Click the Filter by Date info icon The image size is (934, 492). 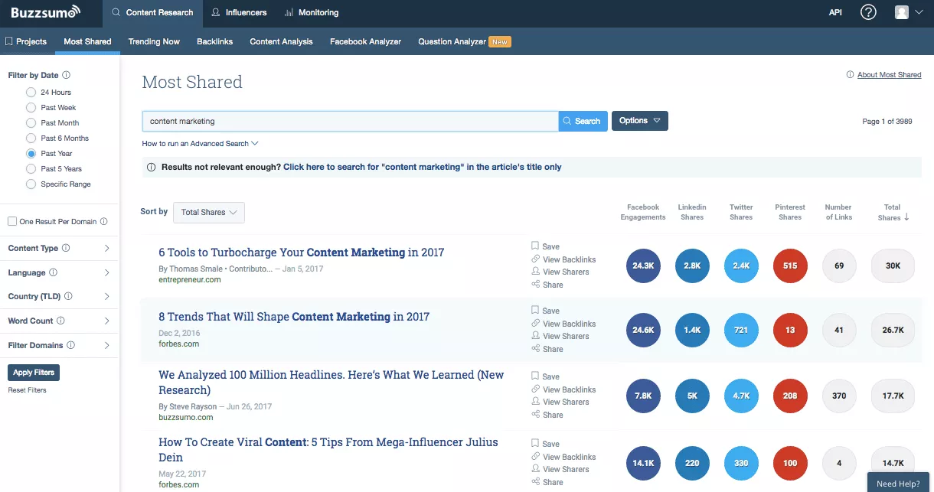click(x=66, y=76)
